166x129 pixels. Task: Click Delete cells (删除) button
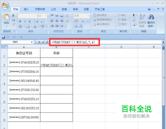point(123,20)
